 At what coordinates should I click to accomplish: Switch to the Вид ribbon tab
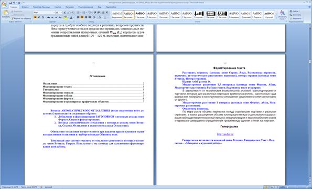(100, 7)
